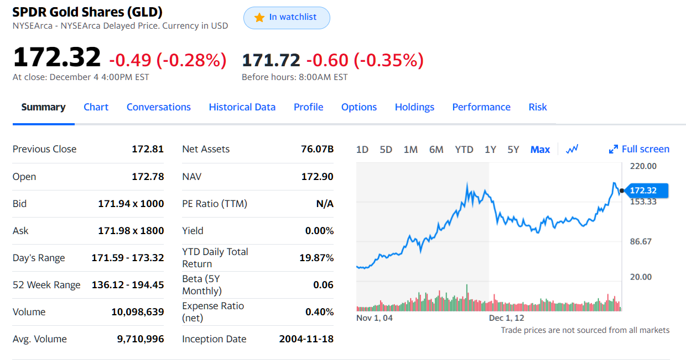Click Day's Range 171.59 - 173.32

tap(128, 258)
